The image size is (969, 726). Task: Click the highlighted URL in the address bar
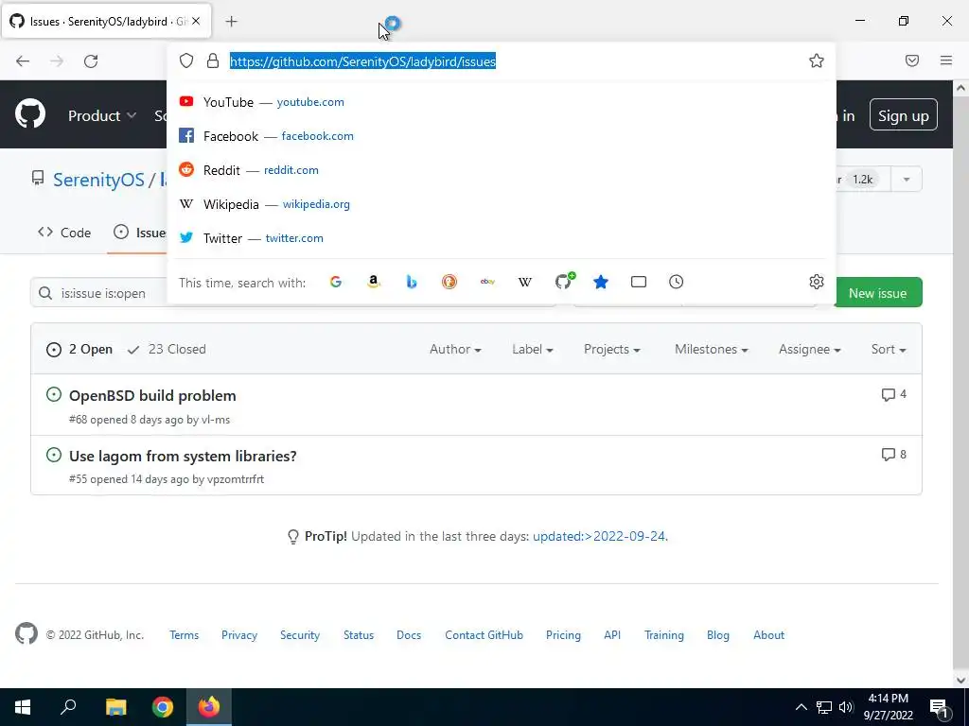[x=362, y=61]
